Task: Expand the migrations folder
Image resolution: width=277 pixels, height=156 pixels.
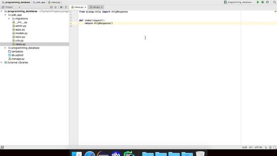Action: click(9, 19)
